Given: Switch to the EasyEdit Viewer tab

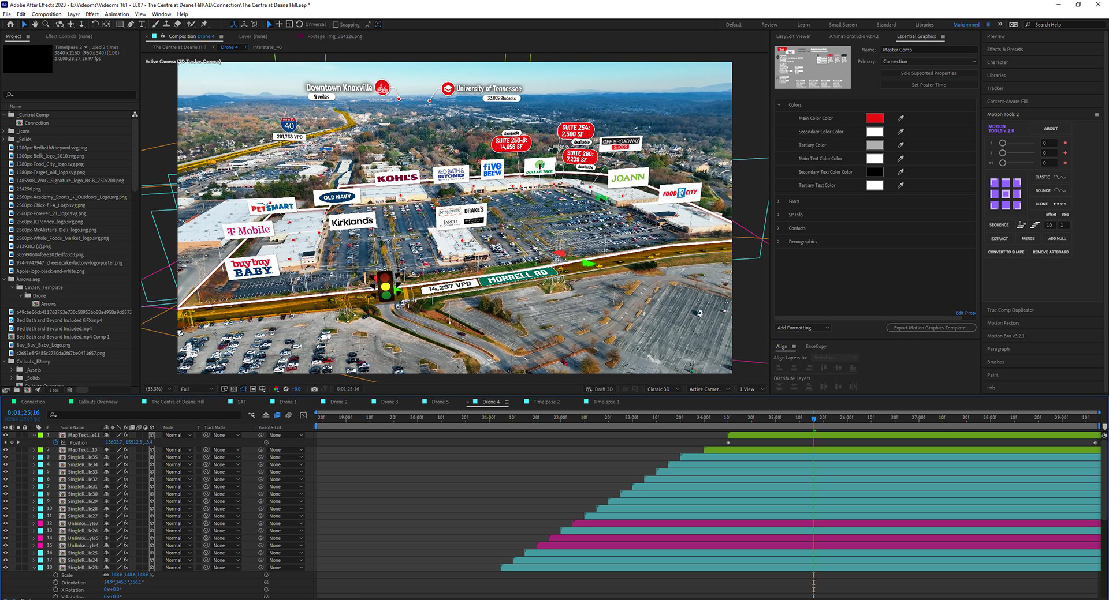Looking at the screenshot, I should click(x=793, y=36).
